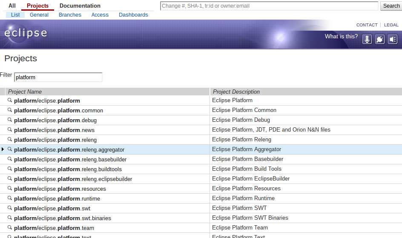
Task: Open project platform/eclipse.platform.common
Action: [x=58, y=110]
